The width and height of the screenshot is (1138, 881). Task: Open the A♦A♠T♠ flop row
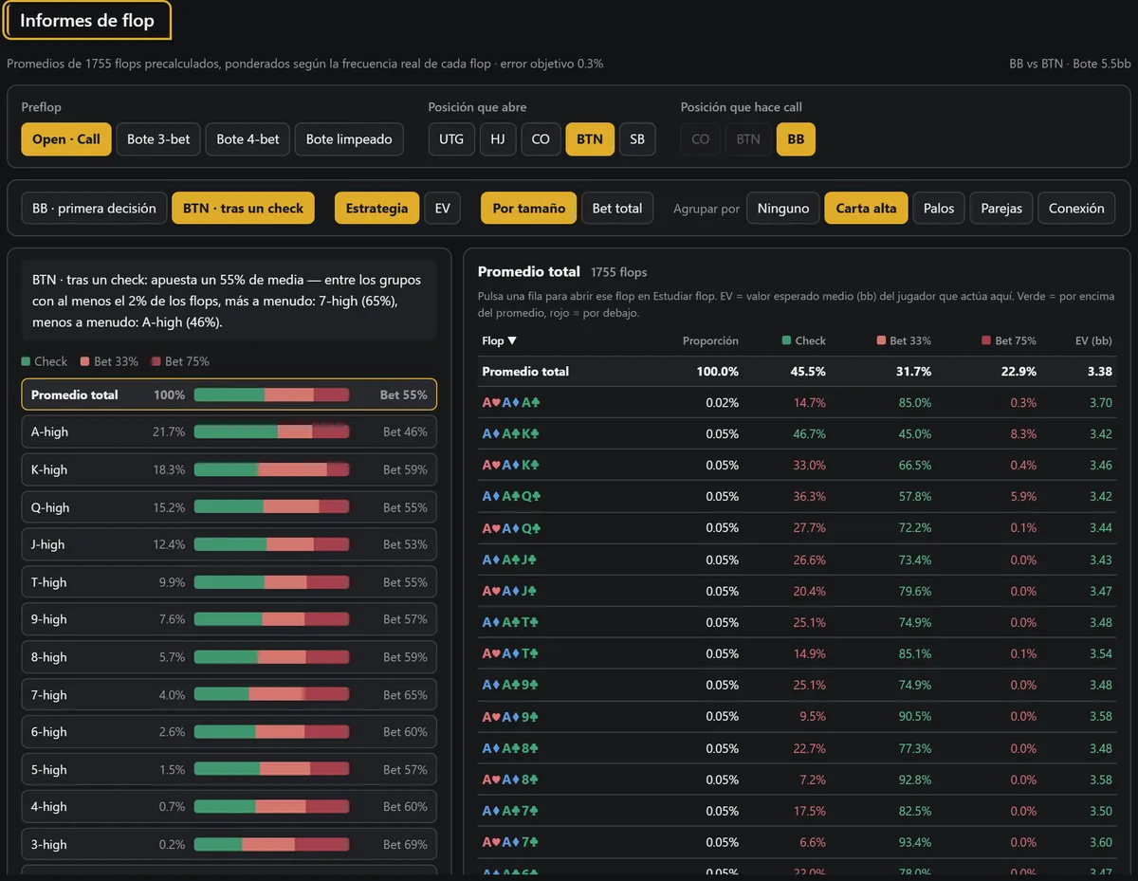(797, 622)
